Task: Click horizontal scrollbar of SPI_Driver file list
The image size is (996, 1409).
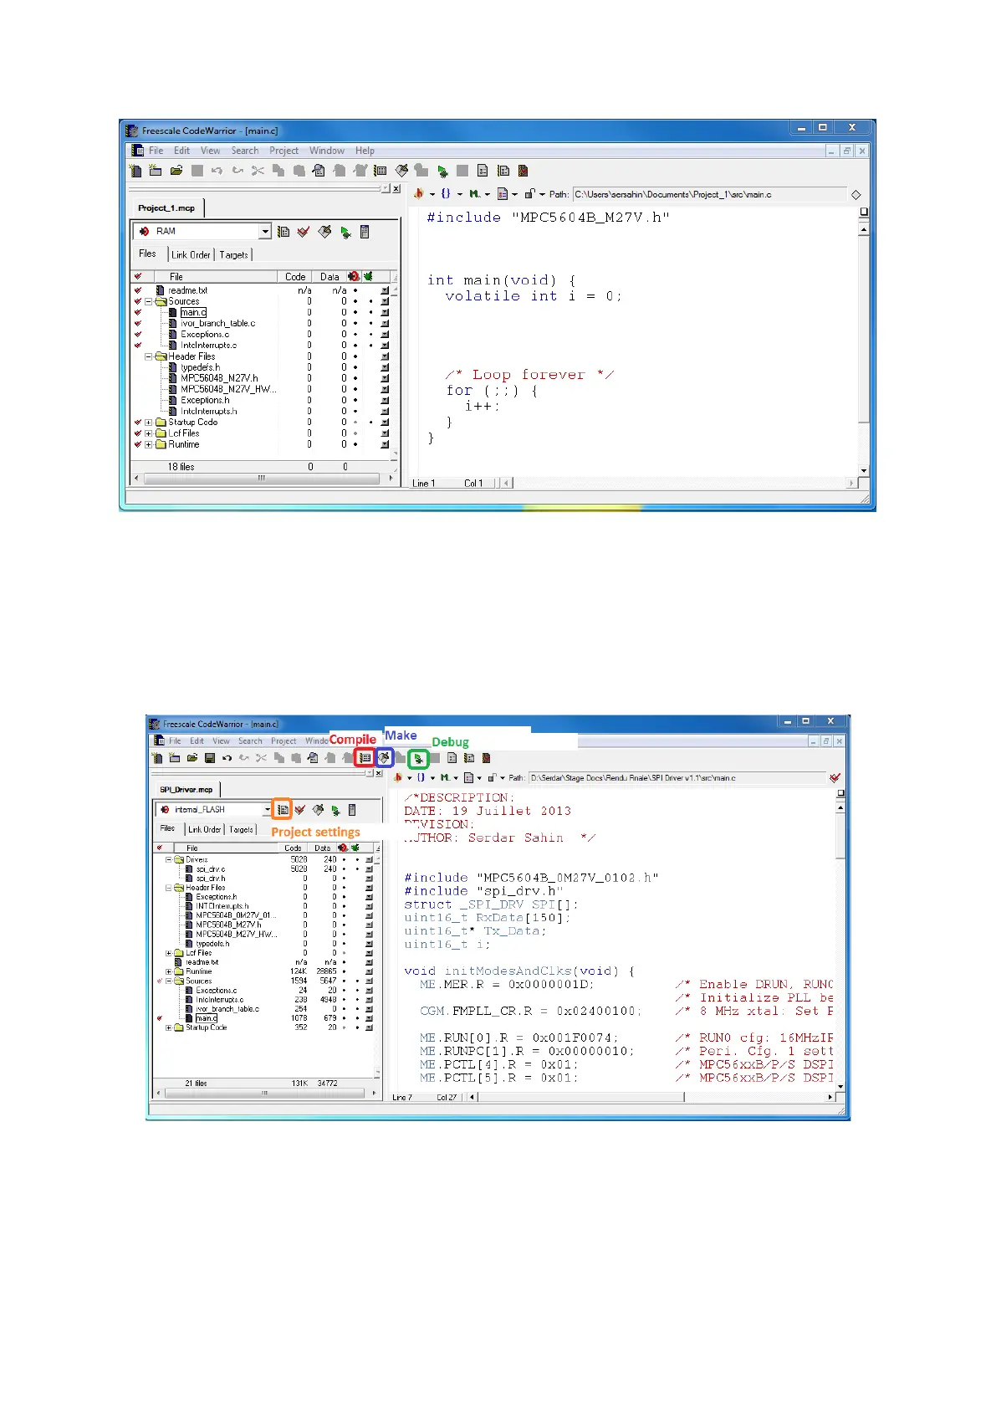Action: coord(265,1093)
